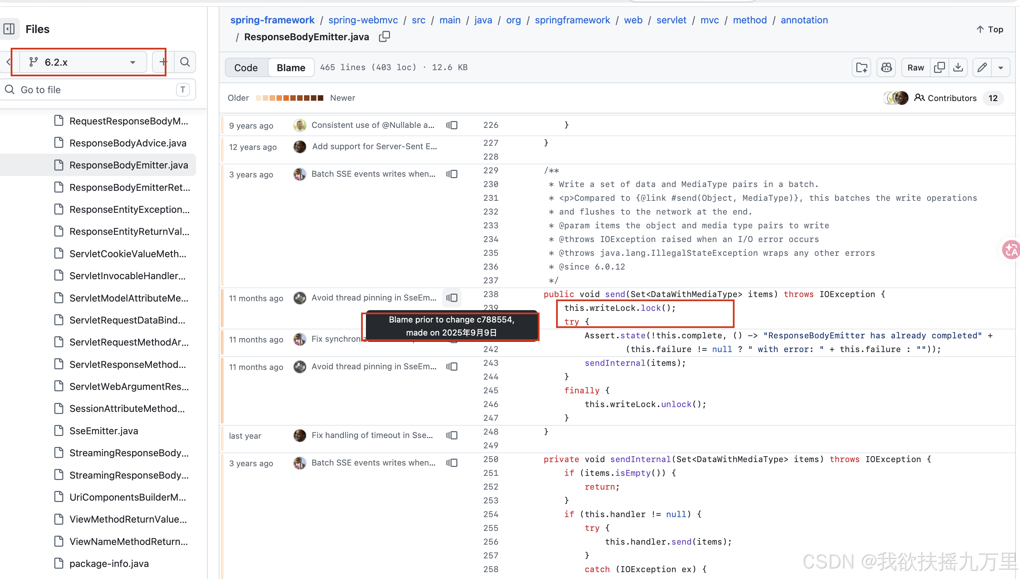This screenshot has height=579, width=1020.
Task: Open the Contributors 12 list
Action: 958,98
